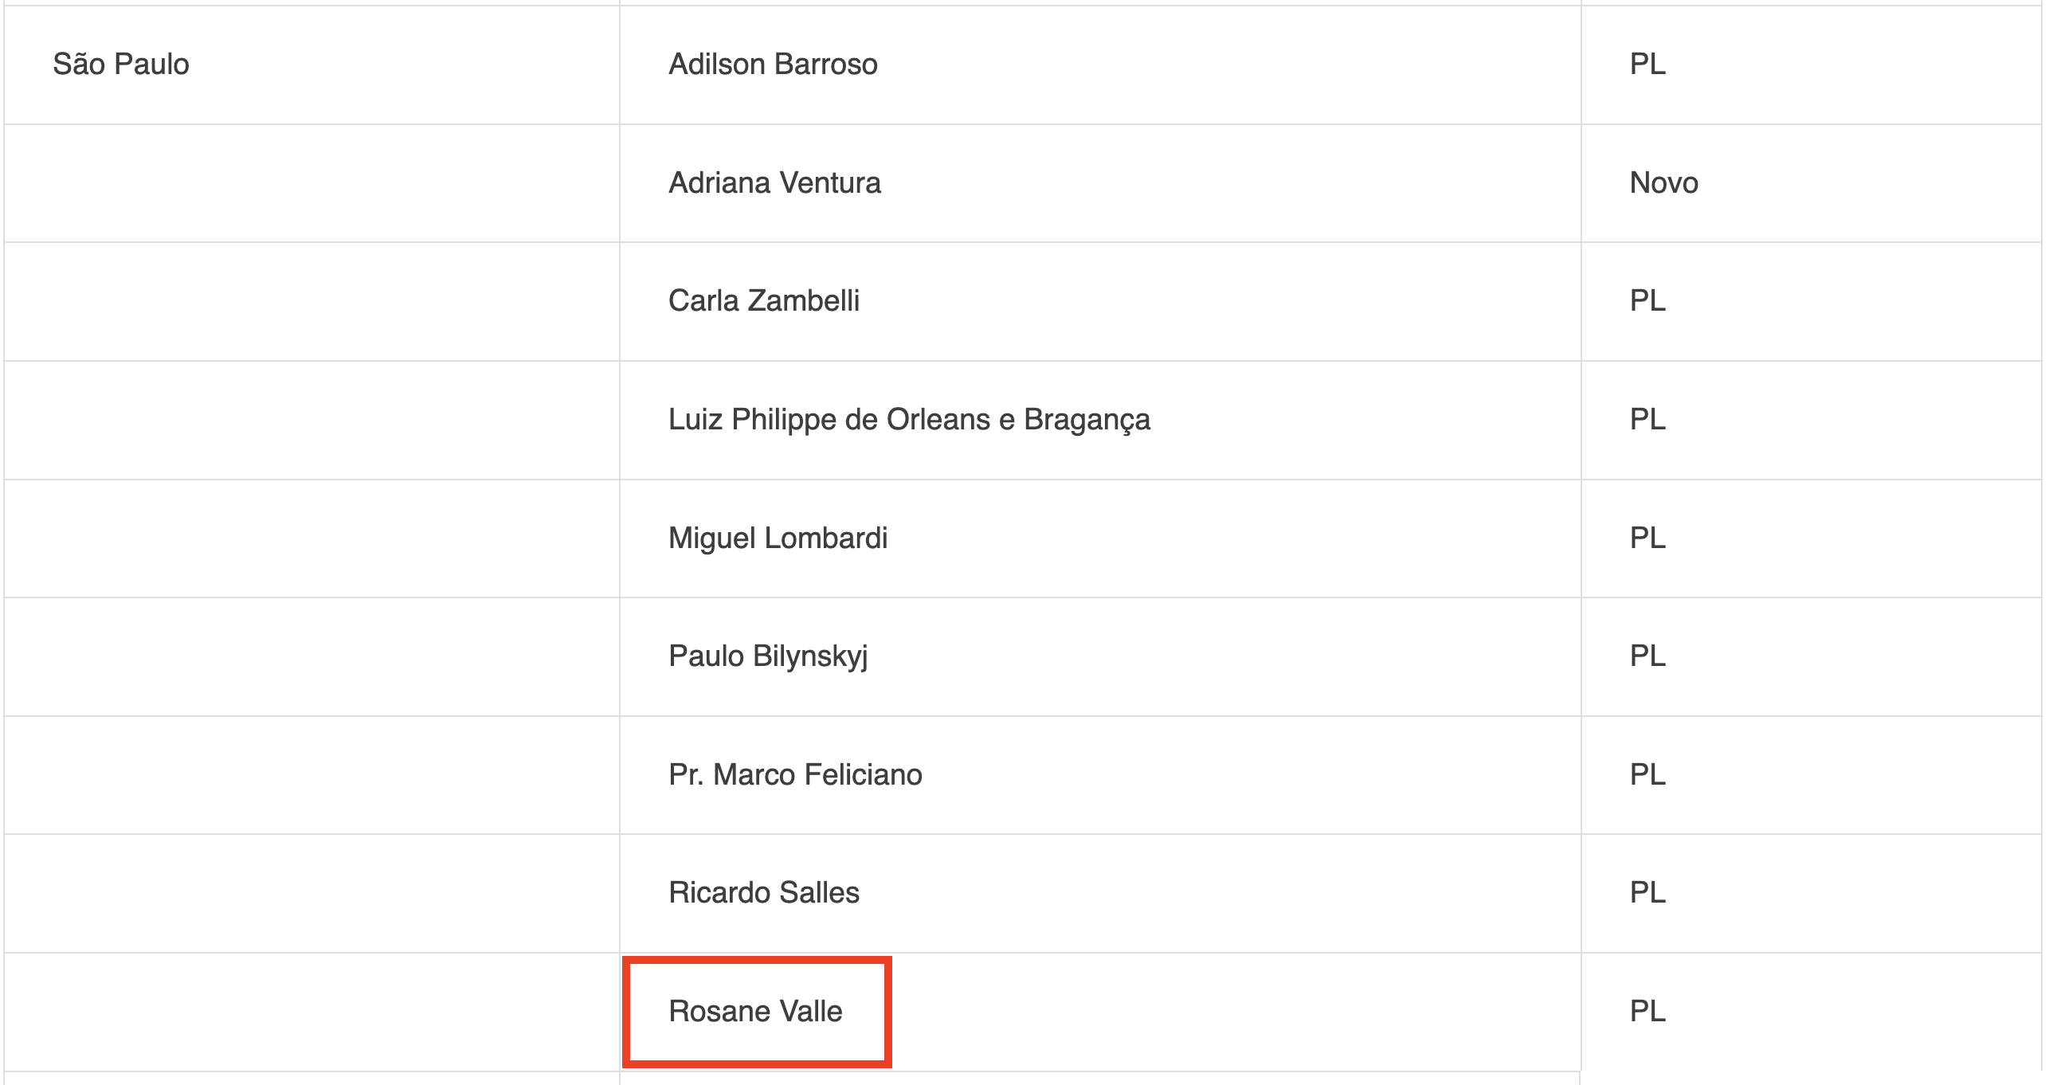Select the name Adilson Barroso

(773, 64)
